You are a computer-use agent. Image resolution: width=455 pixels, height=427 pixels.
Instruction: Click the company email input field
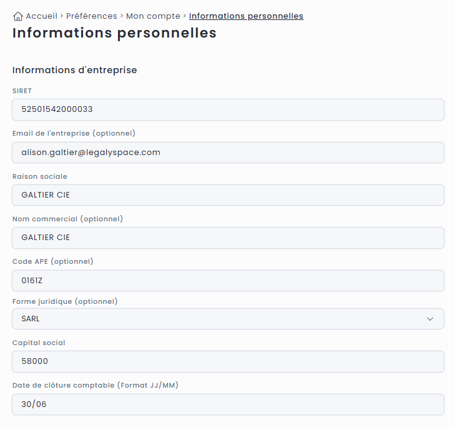pos(228,153)
